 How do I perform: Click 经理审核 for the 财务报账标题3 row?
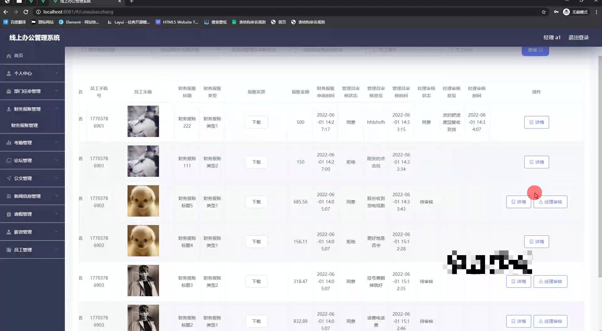click(x=550, y=281)
